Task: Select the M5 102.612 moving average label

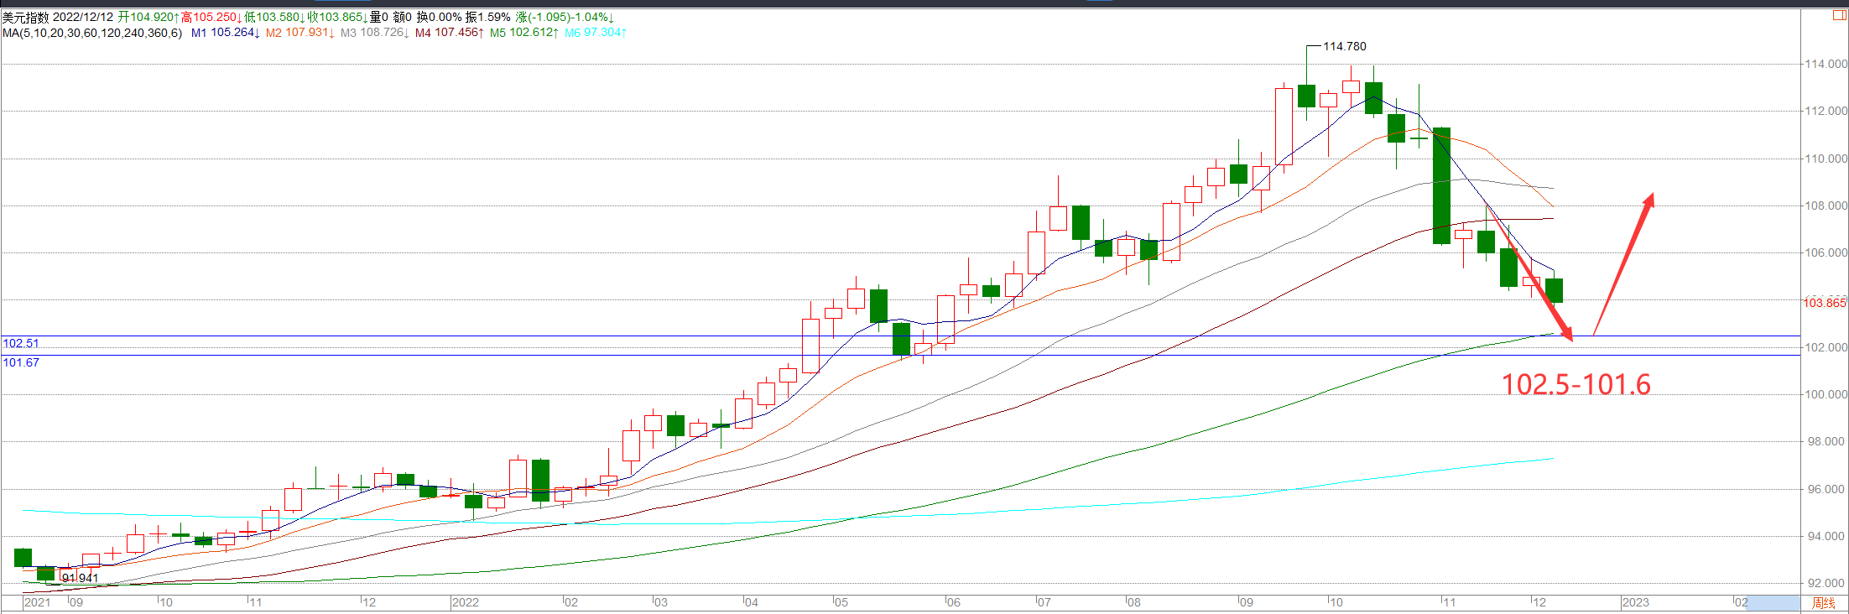Action: pyautogui.click(x=524, y=33)
